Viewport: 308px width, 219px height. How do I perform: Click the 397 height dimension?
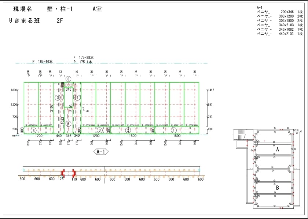point(210,117)
